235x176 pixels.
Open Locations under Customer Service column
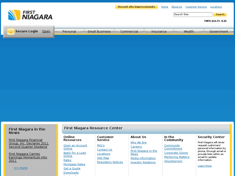point(103,154)
